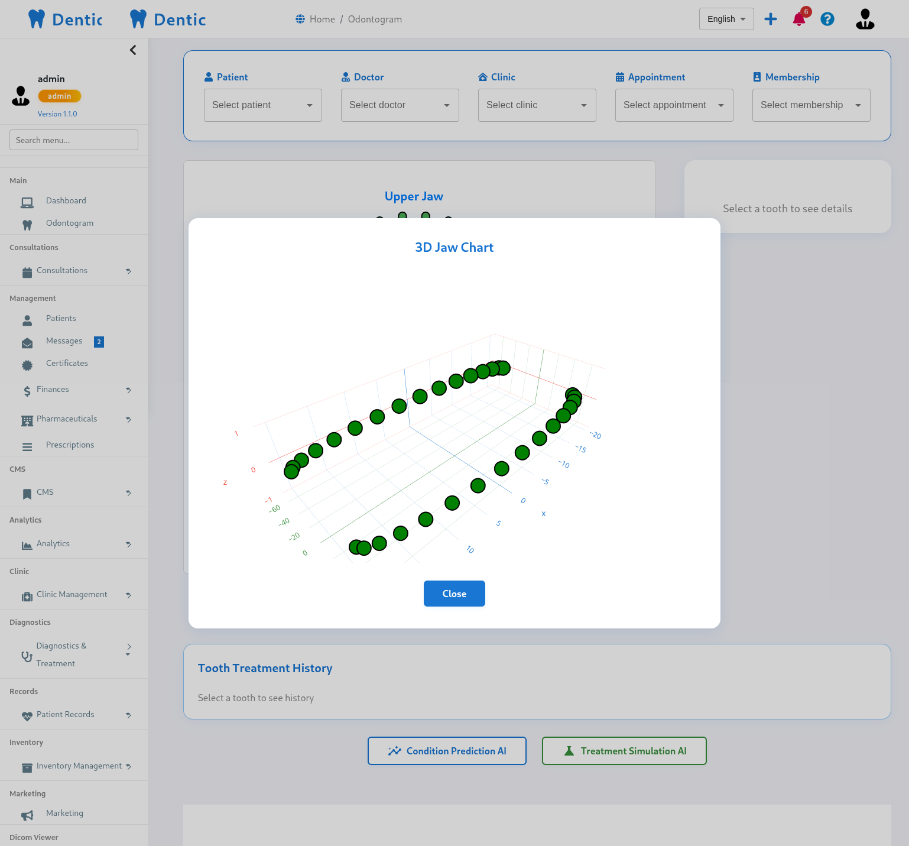This screenshot has height=846, width=909.
Task: Open Prescriptions in the sidebar
Action: click(70, 445)
